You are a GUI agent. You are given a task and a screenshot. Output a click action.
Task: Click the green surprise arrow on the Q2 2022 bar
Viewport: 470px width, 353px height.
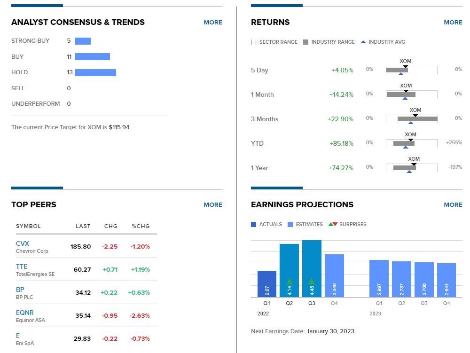[290, 281]
